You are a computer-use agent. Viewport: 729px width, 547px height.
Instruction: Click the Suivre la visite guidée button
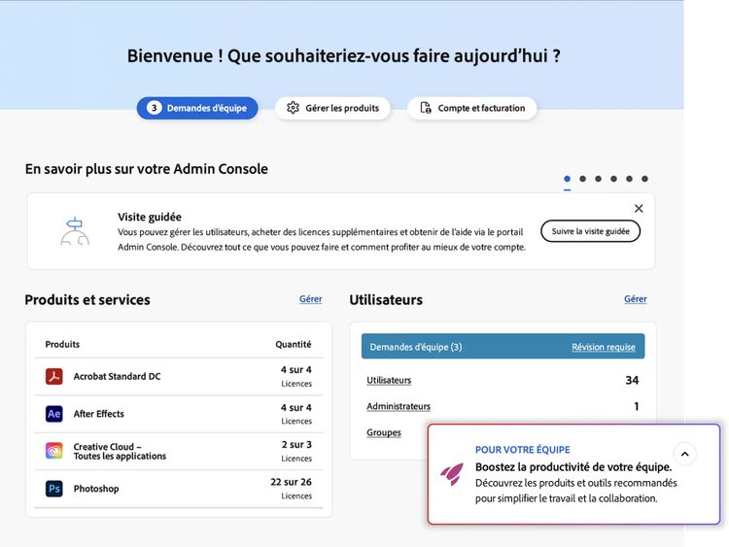(x=590, y=231)
